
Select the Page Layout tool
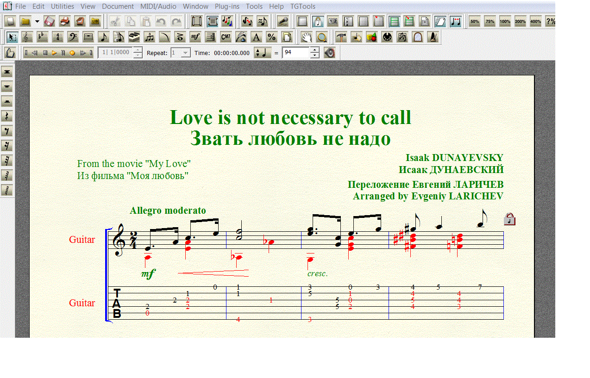tap(287, 37)
